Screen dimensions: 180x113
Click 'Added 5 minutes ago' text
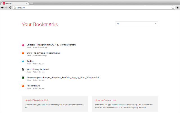click(x=40, y=47)
